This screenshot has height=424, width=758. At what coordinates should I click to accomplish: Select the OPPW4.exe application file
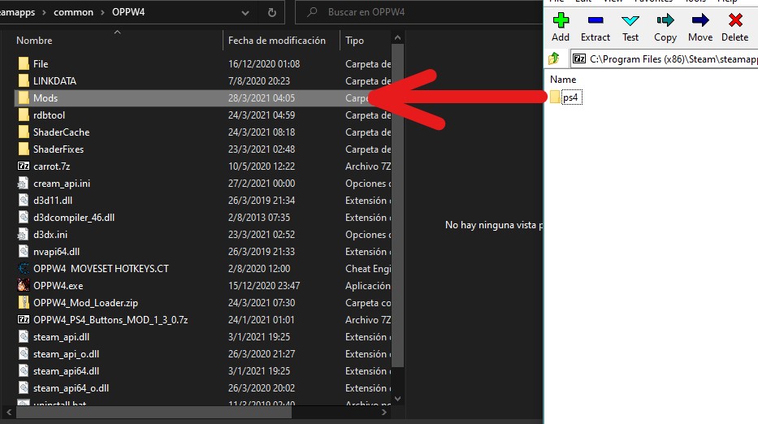coord(58,286)
